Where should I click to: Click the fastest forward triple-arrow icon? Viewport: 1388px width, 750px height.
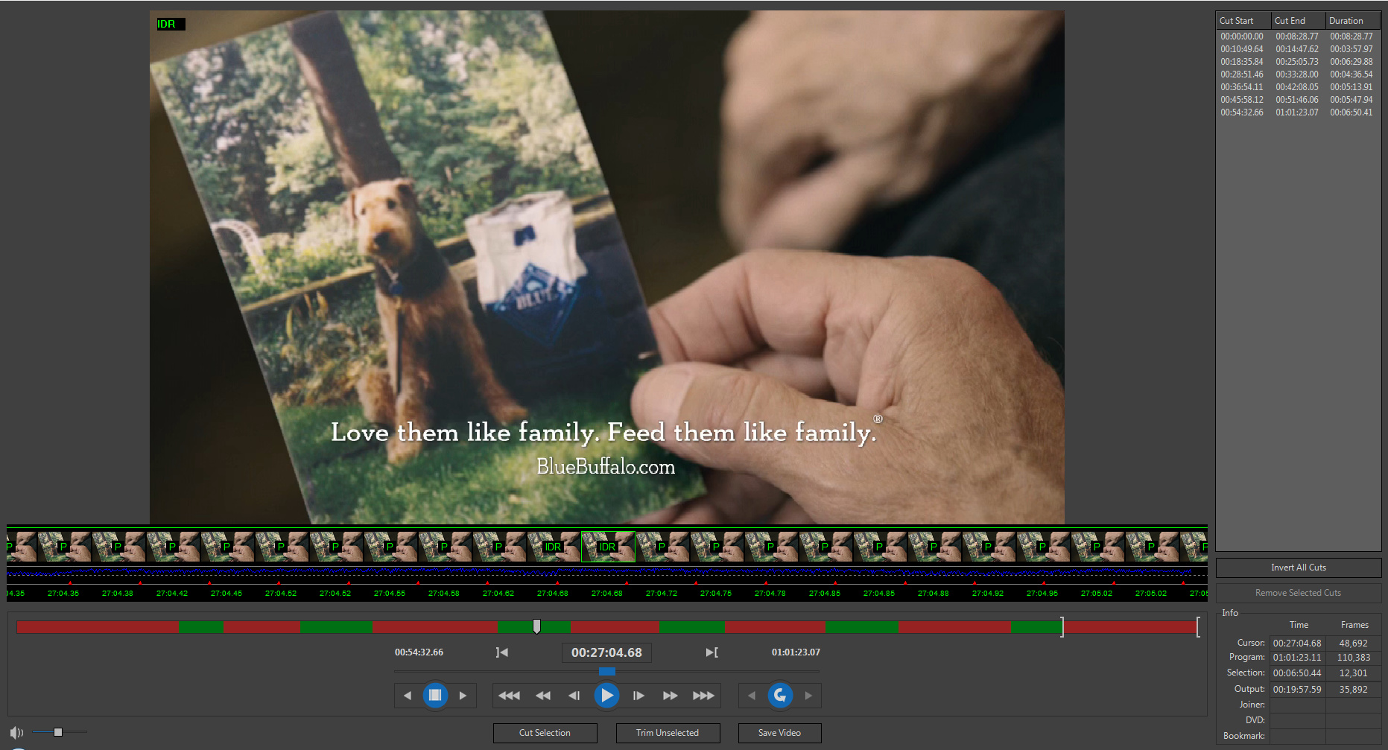pos(703,696)
